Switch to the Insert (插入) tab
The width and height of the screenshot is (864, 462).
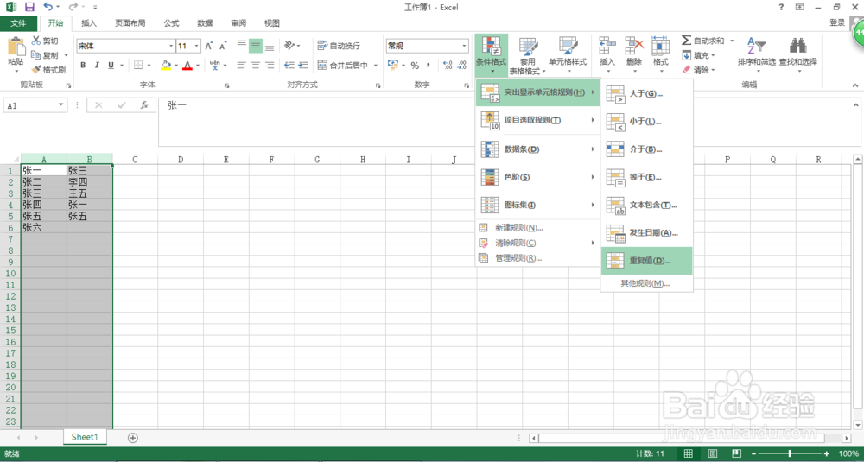pyautogui.click(x=89, y=23)
